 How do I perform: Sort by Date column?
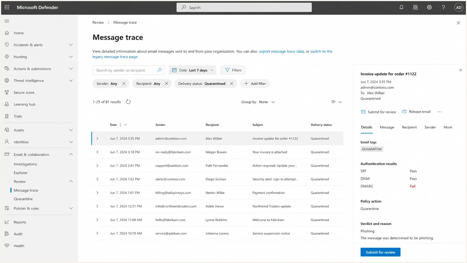113,125
